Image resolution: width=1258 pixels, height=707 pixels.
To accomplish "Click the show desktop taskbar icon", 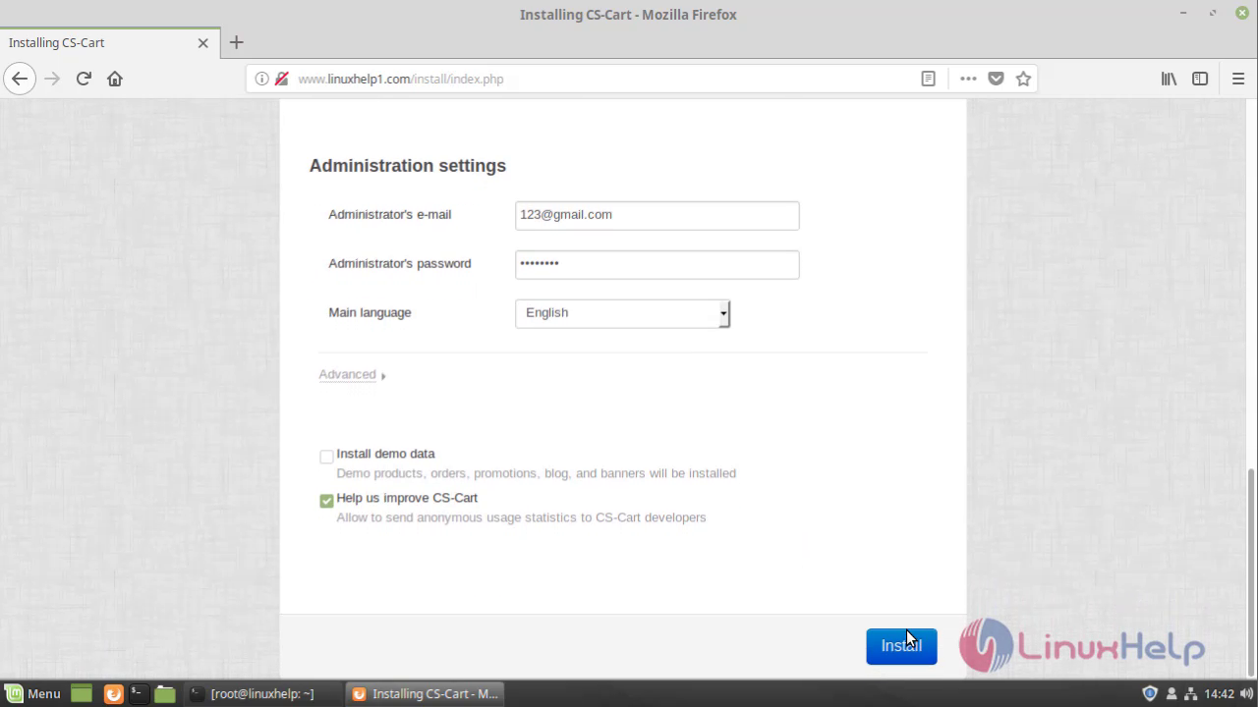I will [81, 693].
